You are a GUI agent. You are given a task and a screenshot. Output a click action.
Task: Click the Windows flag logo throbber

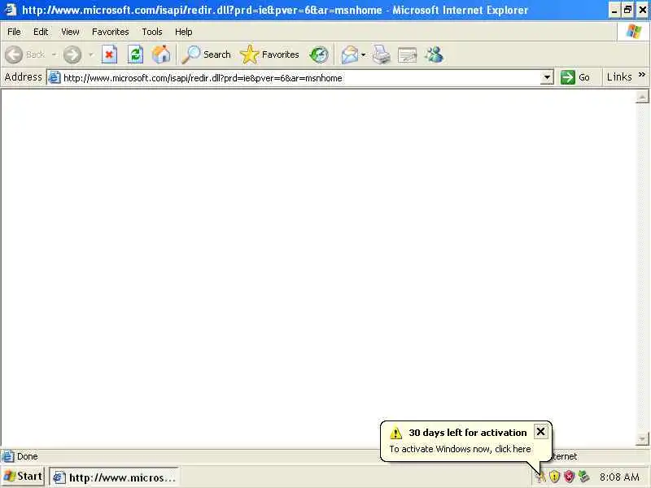(634, 31)
